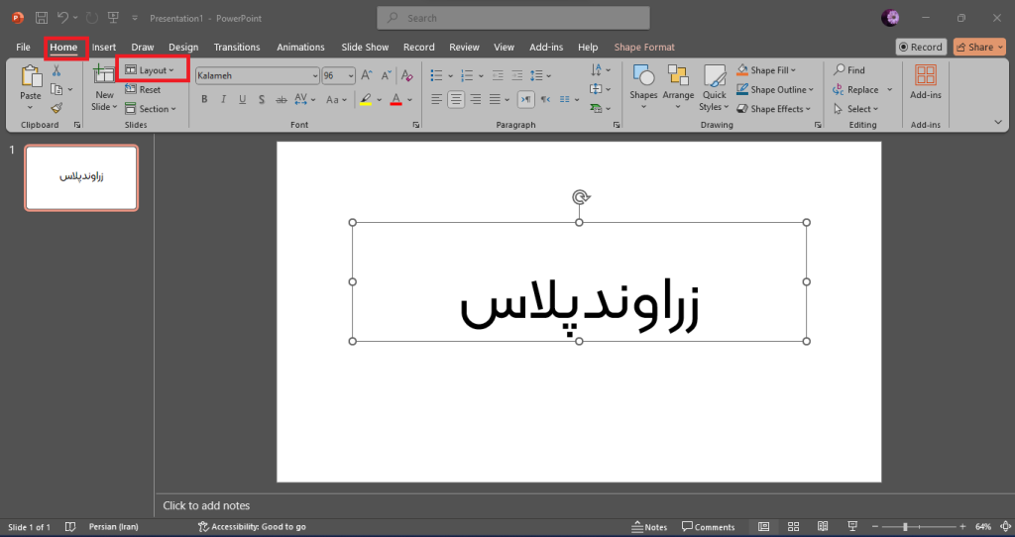Align text to the right
Screen dimensions: 1015x537
click(476, 100)
